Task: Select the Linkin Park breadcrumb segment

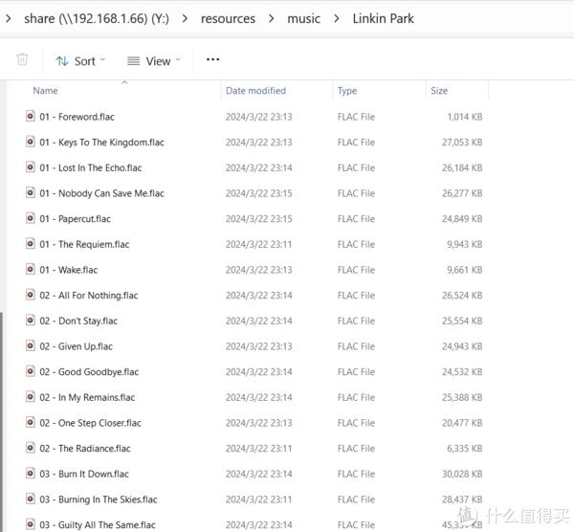Action: (x=383, y=18)
